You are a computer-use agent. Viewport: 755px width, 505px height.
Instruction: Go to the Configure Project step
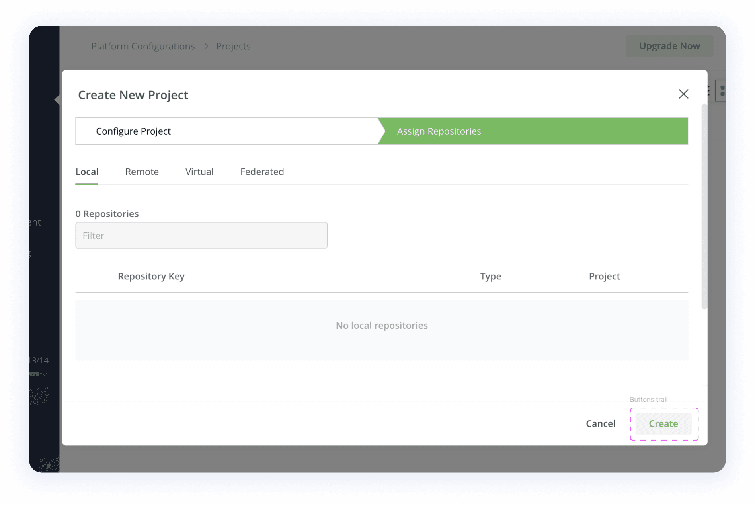(227, 131)
